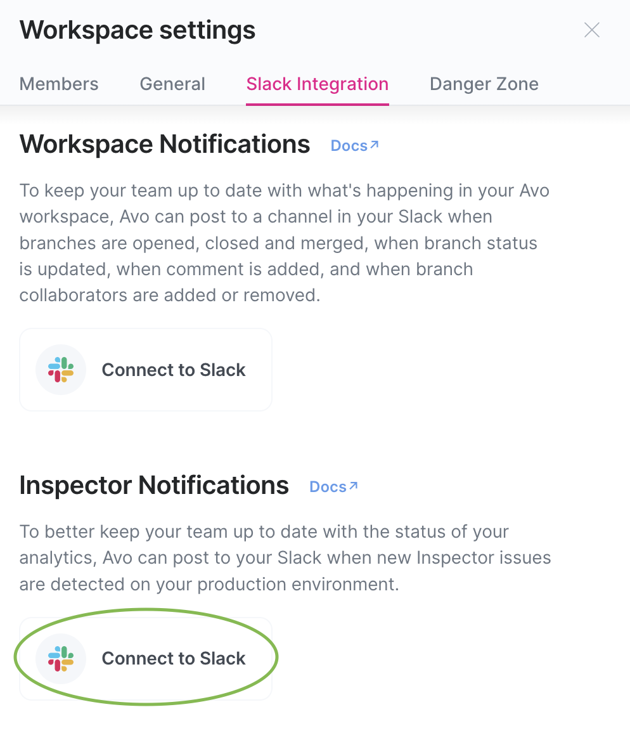The width and height of the screenshot is (630, 733).
Task: Switch to the Members tab
Action: 59,84
